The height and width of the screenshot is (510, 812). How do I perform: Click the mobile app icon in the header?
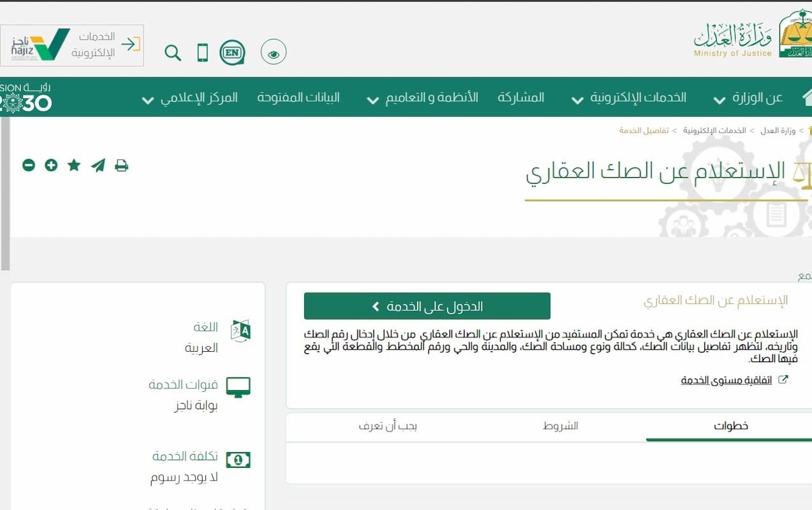pos(202,52)
